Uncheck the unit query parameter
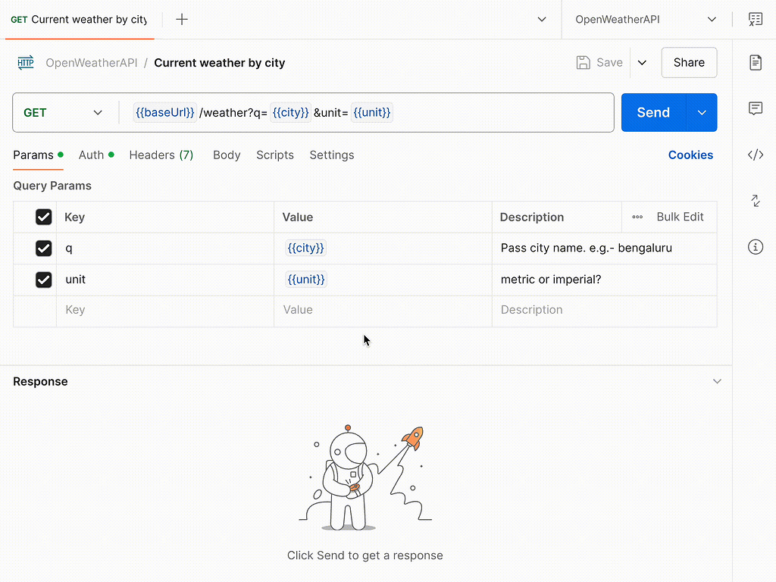 [43, 280]
